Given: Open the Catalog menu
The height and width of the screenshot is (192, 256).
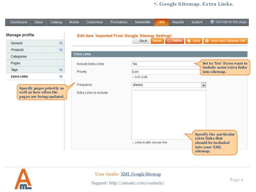Looking at the screenshot, I should coord(56,22).
